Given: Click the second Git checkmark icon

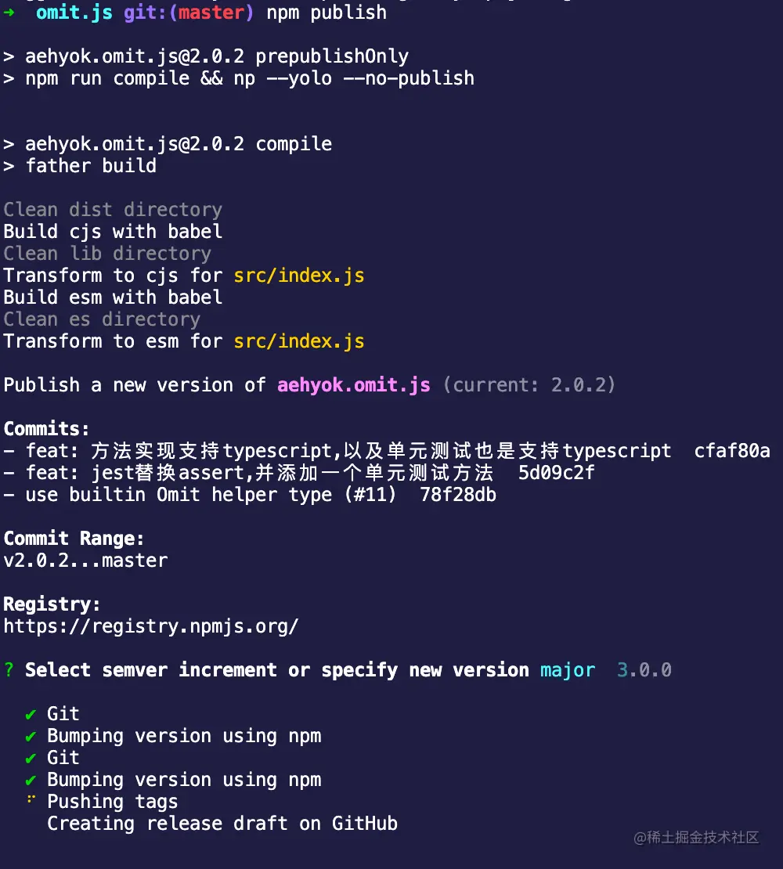Looking at the screenshot, I should (x=31, y=759).
